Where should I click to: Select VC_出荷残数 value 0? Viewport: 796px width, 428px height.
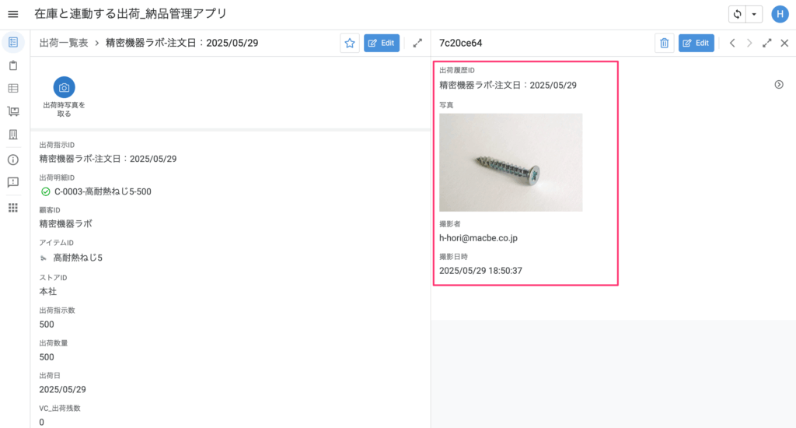42,422
